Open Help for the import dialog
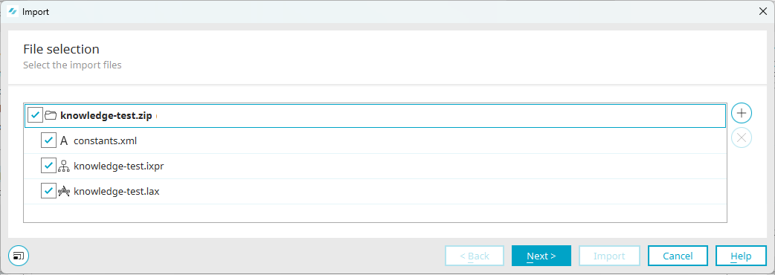 coord(740,256)
